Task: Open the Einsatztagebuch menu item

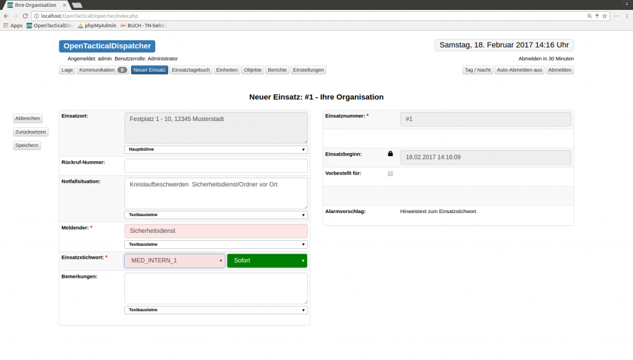Action: (191, 70)
